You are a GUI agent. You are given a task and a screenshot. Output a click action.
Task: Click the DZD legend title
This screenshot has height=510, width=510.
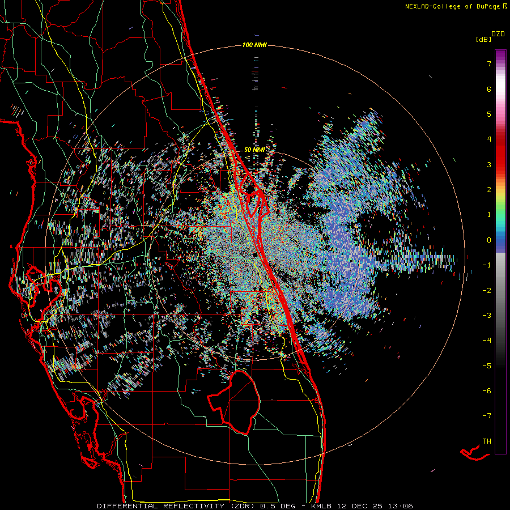498,34
